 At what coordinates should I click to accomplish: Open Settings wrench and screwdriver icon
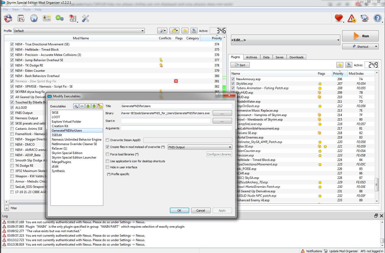[85, 18]
